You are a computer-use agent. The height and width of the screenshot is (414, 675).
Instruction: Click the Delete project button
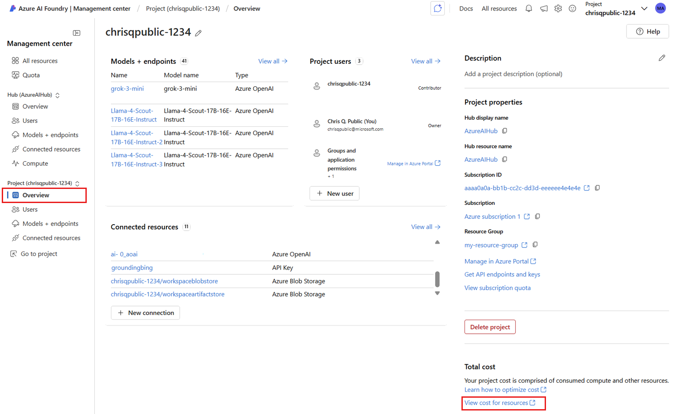tap(490, 327)
